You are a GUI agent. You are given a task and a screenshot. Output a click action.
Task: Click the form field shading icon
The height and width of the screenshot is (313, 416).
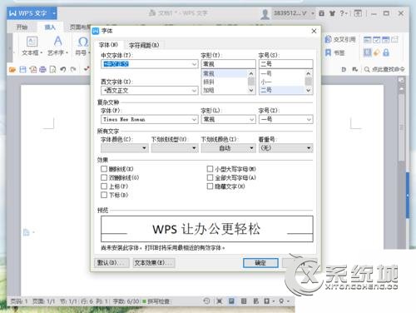click(367, 52)
